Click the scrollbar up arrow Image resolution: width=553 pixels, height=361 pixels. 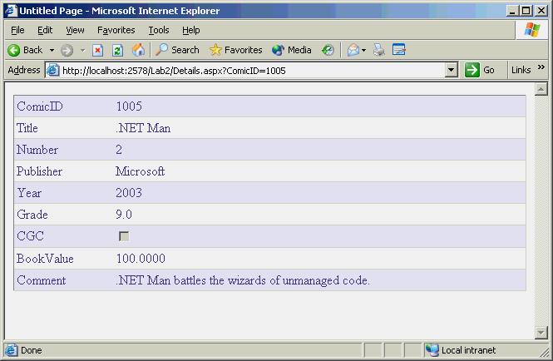pyautogui.click(x=541, y=89)
